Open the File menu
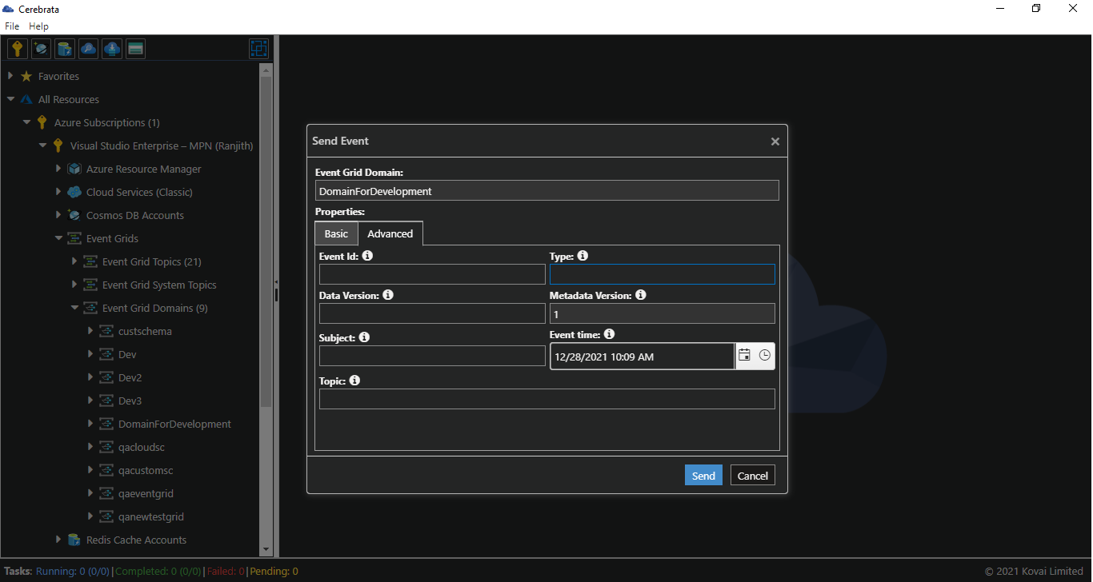1093x582 pixels. (12, 26)
